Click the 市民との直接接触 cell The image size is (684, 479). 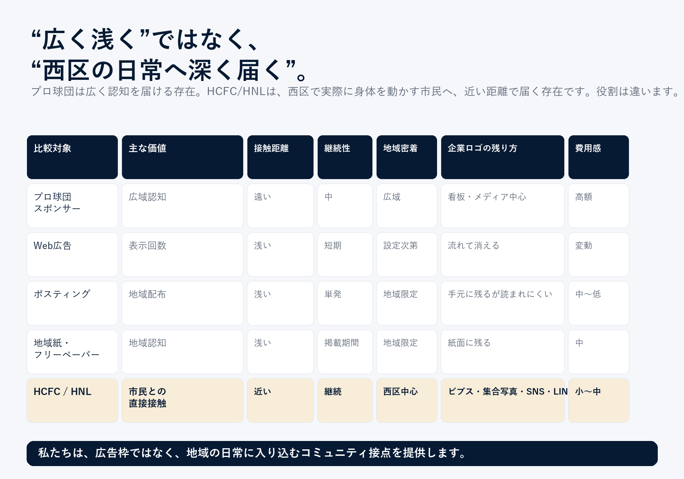182,400
